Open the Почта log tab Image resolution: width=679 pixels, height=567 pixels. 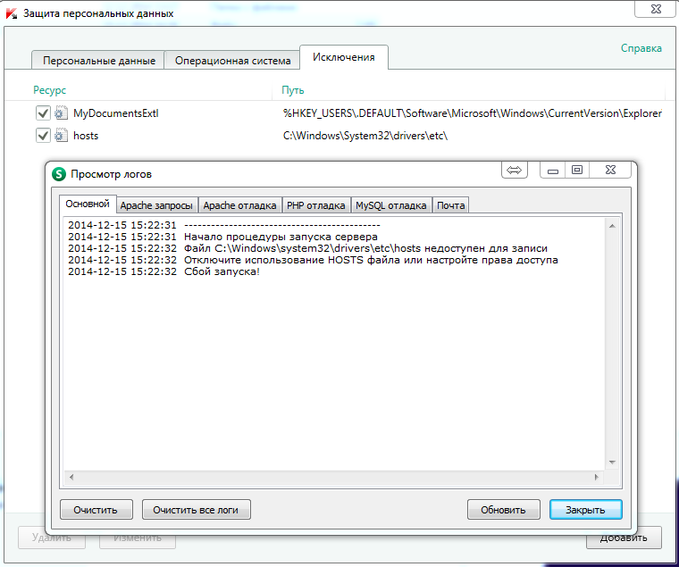point(450,205)
